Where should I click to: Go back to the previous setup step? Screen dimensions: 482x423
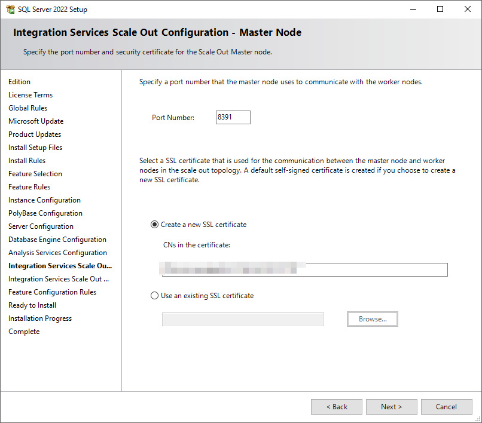336,406
